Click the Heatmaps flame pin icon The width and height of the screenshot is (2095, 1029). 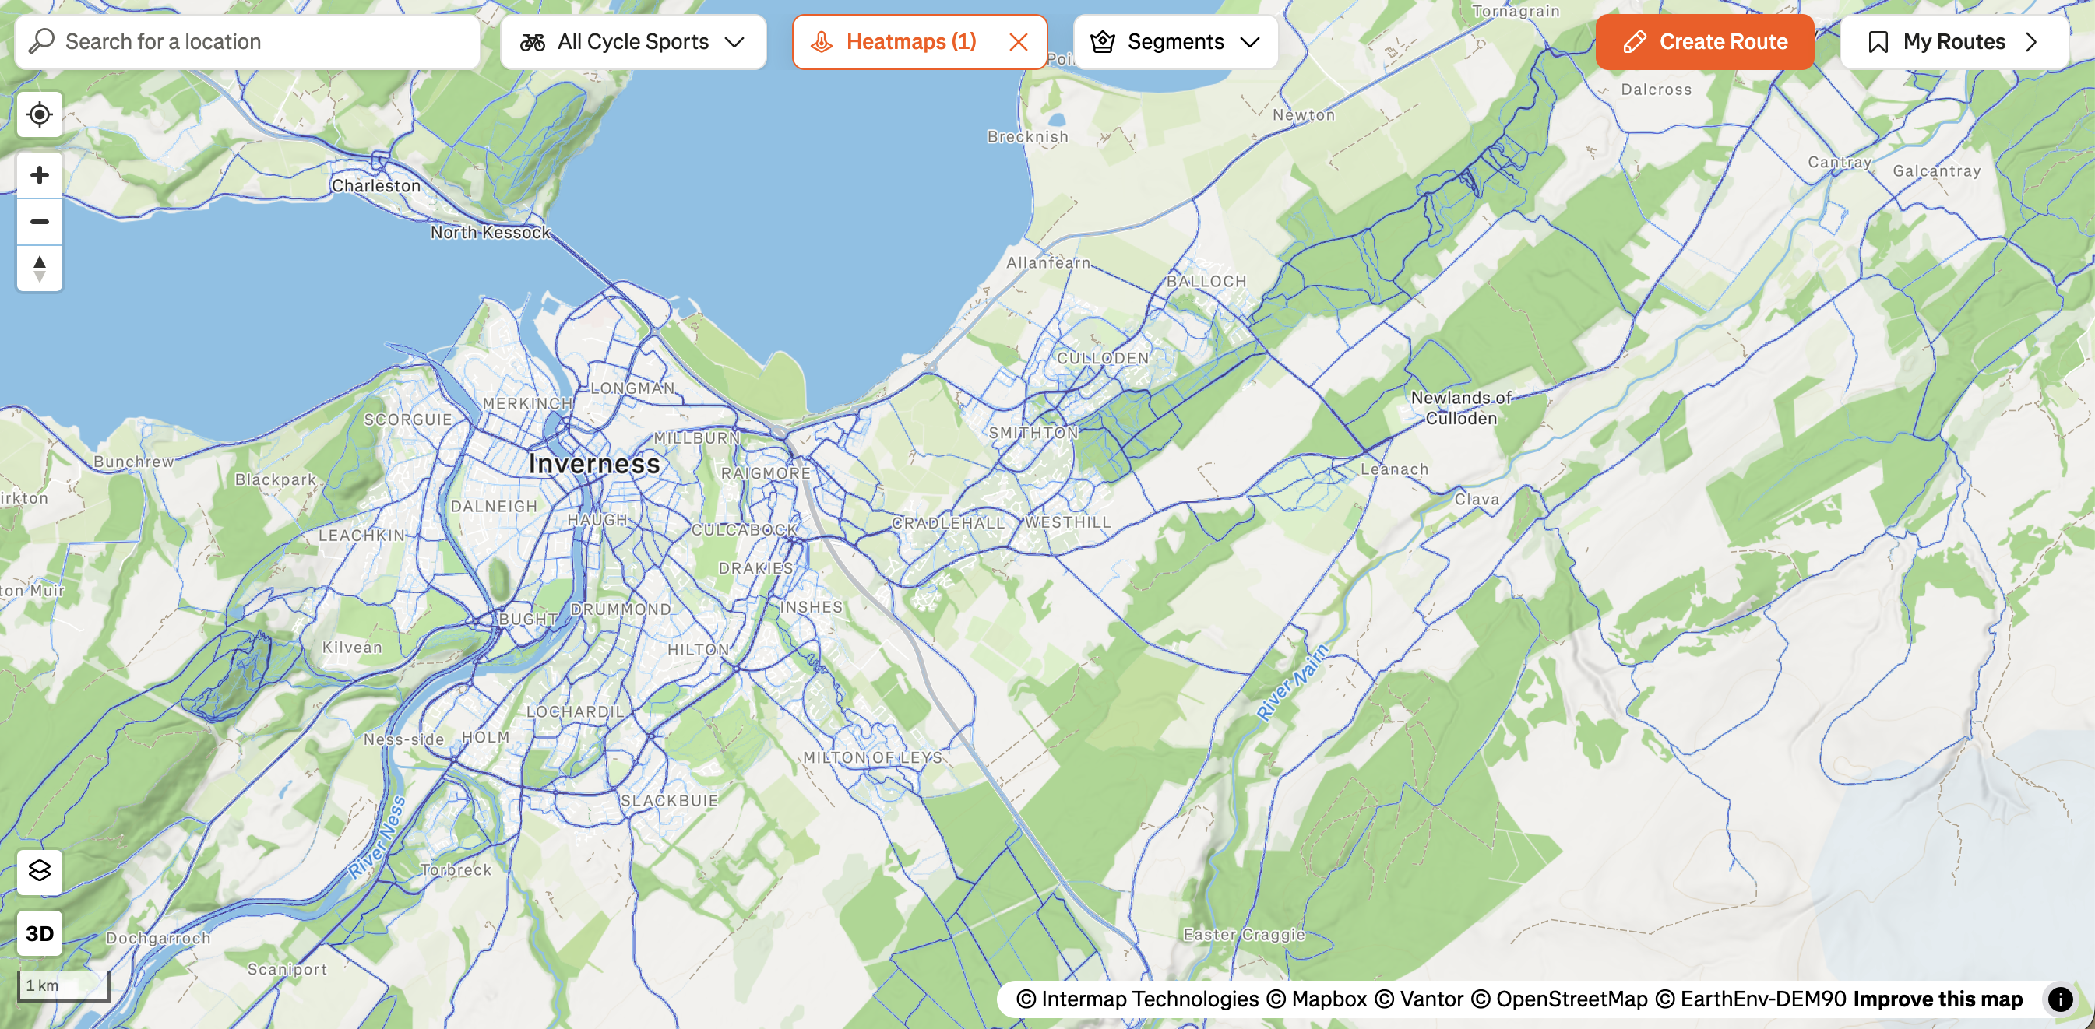(822, 41)
